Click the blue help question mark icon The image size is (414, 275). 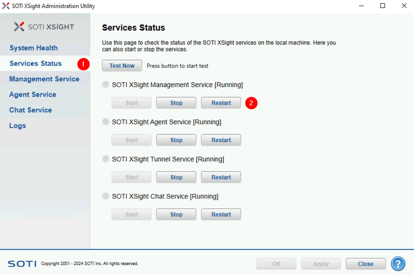398,264
